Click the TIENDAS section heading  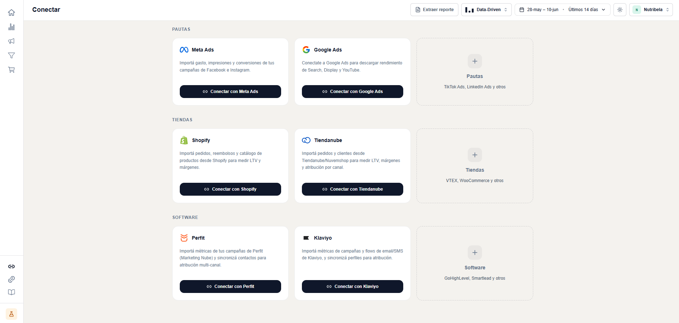[182, 120]
